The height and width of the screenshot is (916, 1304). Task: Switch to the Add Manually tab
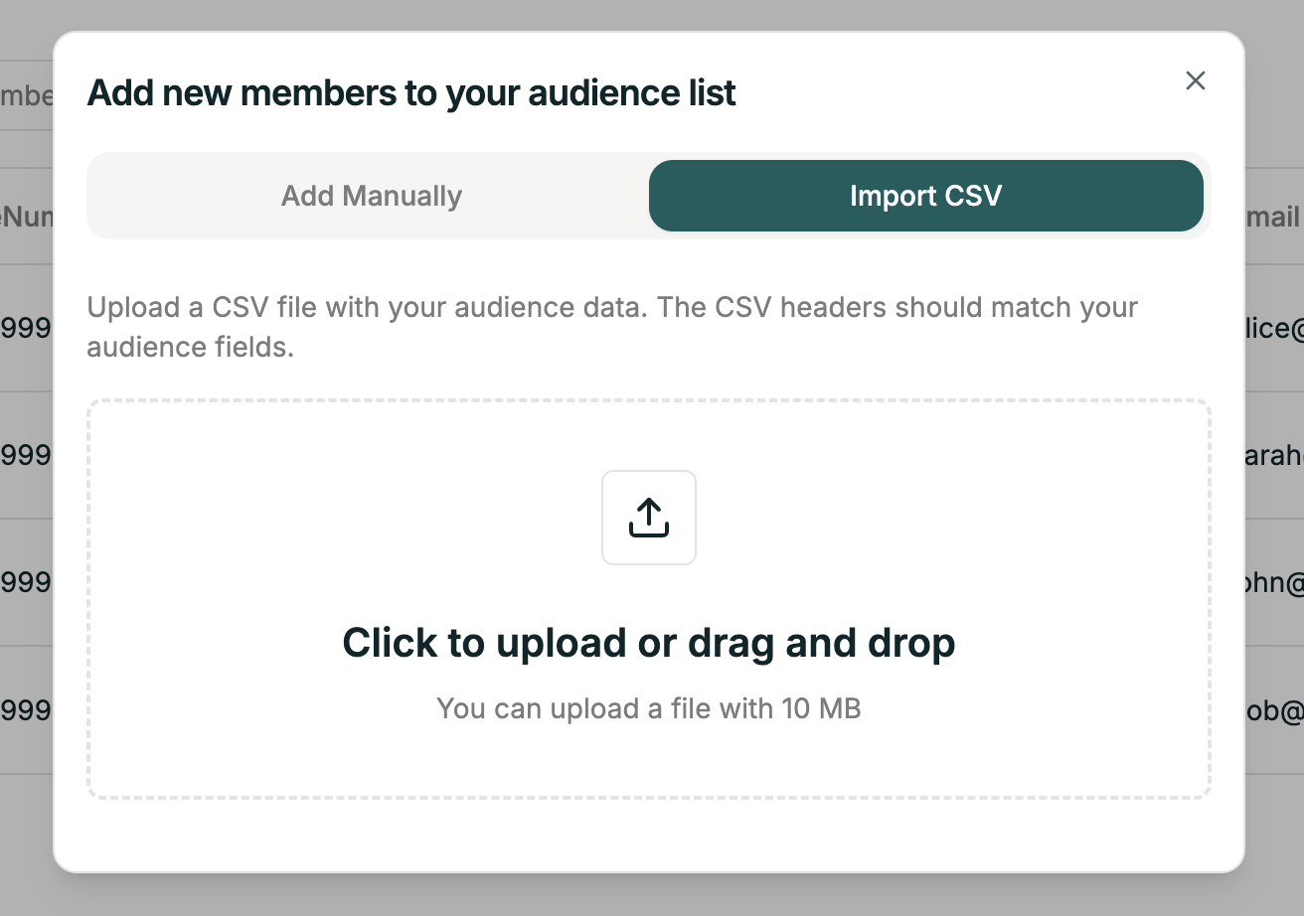[371, 196]
